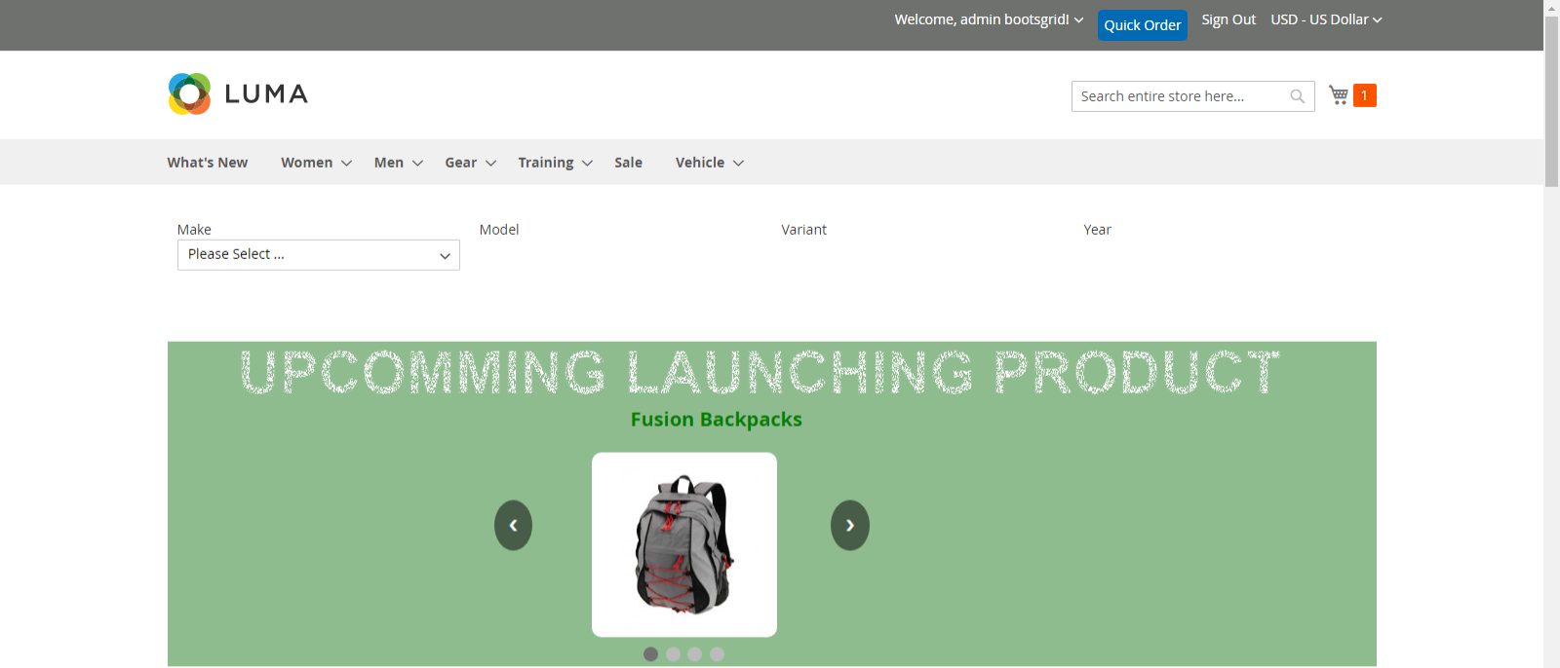Click the Model label
Screen dimensions: 1560x668
[499, 230]
